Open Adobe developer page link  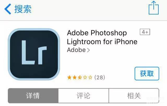[x=76, y=50]
